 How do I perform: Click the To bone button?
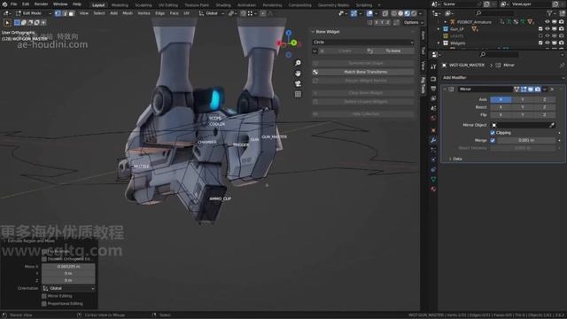coord(390,51)
